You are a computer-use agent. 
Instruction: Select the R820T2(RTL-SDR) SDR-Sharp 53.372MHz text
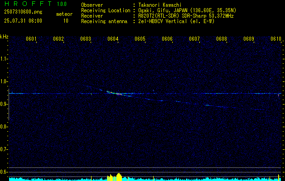186,16
